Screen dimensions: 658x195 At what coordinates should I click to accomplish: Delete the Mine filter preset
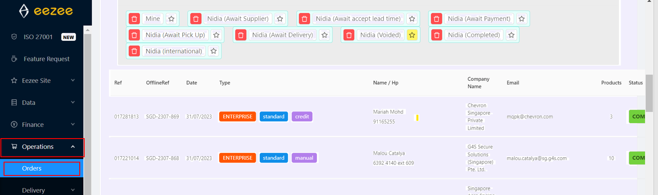pos(134,19)
